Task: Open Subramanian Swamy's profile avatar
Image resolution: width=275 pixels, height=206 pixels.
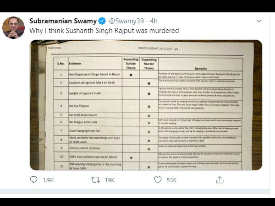Action: click(13, 27)
